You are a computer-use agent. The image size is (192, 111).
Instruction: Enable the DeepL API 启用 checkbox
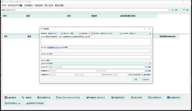[147, 67]
